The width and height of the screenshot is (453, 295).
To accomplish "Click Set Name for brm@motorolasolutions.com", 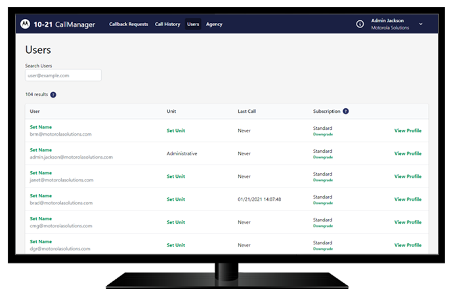I will pos(41,127).
